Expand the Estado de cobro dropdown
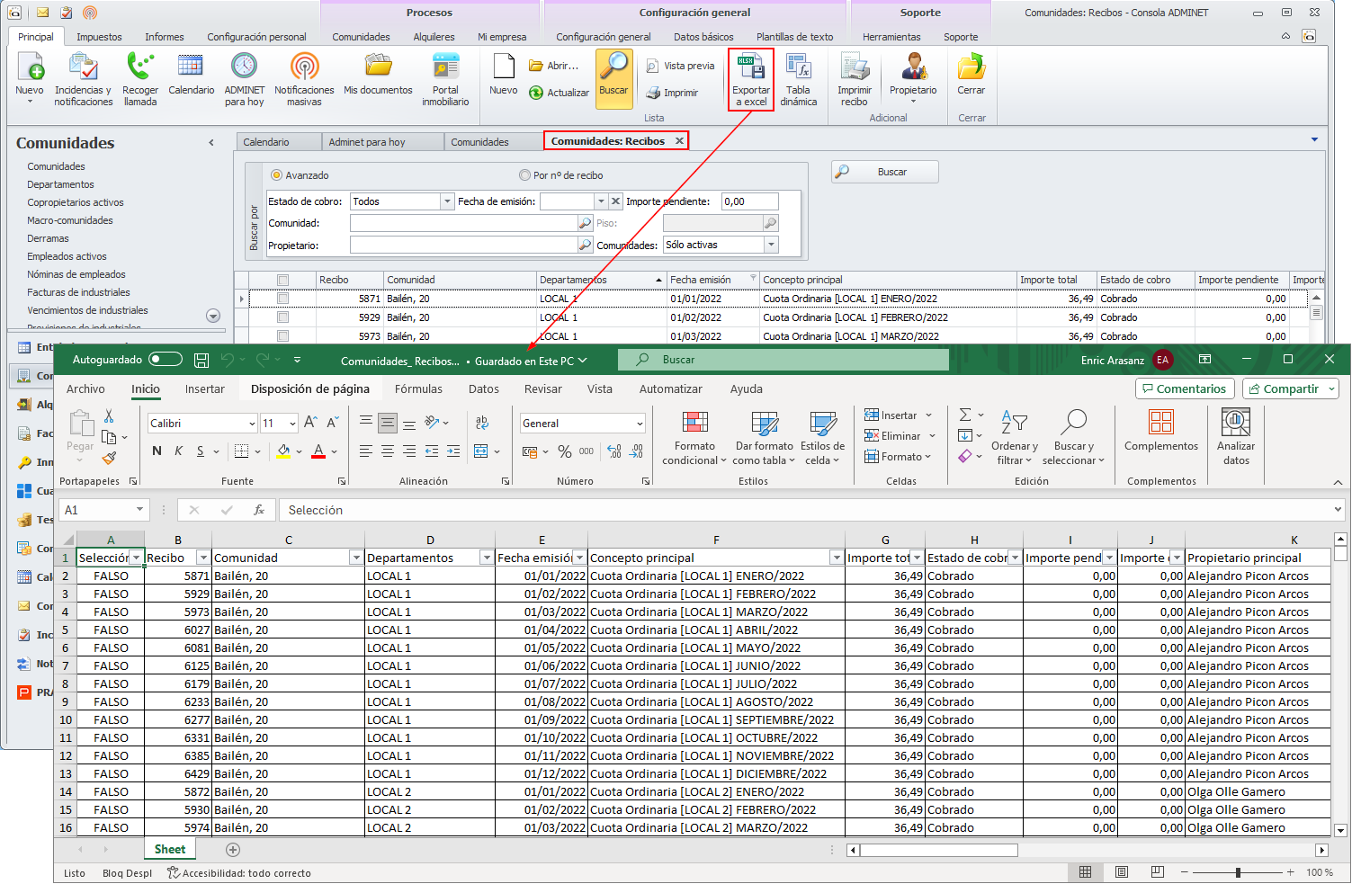 click(x=447, y=202)
